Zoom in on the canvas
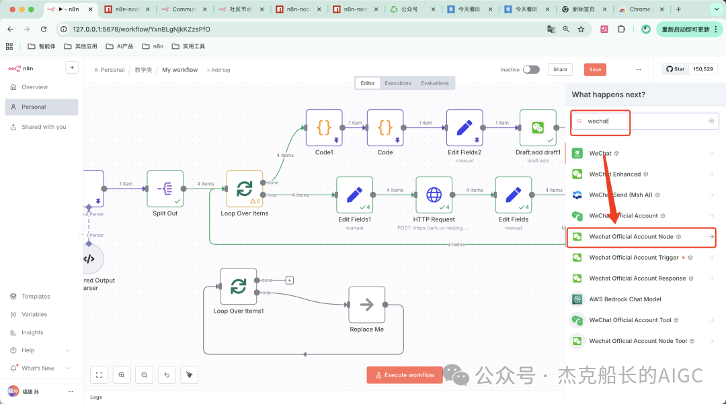The height and width of the screenshot is (404, 726). point(122,375)
